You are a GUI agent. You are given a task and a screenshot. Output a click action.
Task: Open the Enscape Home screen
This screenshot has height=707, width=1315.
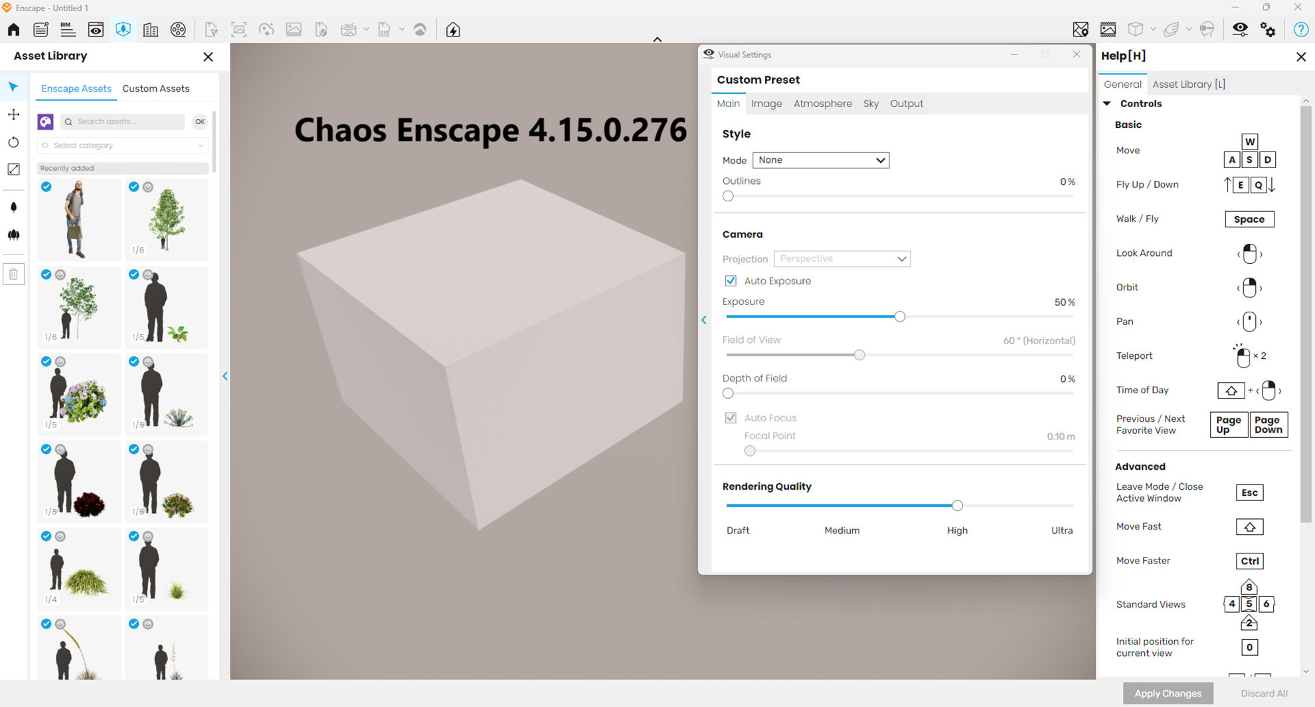point(13,29)
